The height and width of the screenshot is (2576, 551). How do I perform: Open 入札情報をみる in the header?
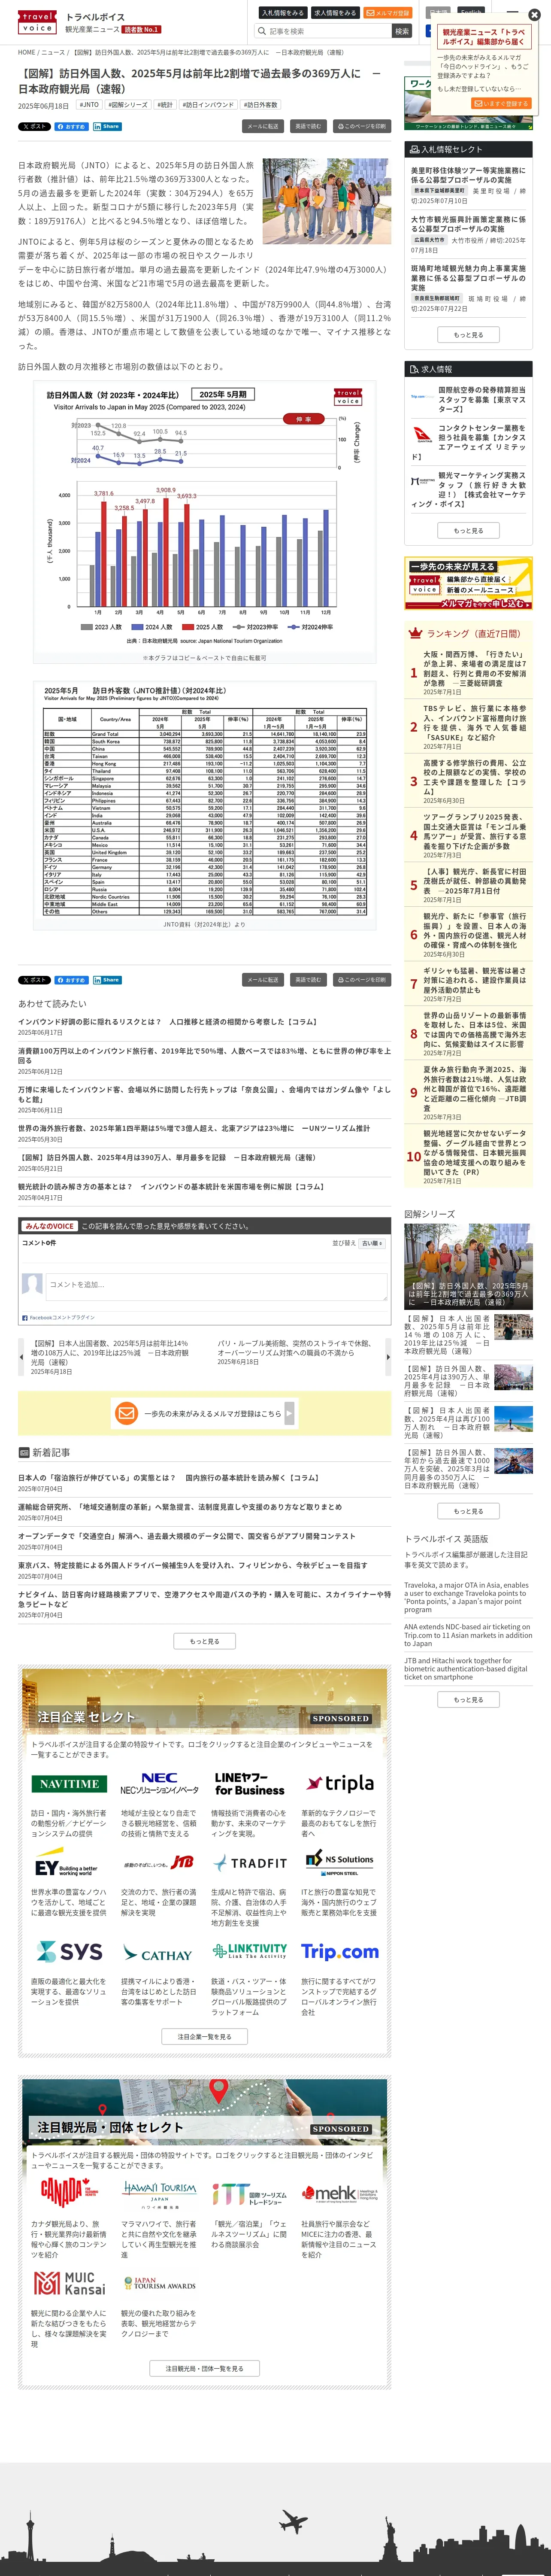click(x=282, y=13)
